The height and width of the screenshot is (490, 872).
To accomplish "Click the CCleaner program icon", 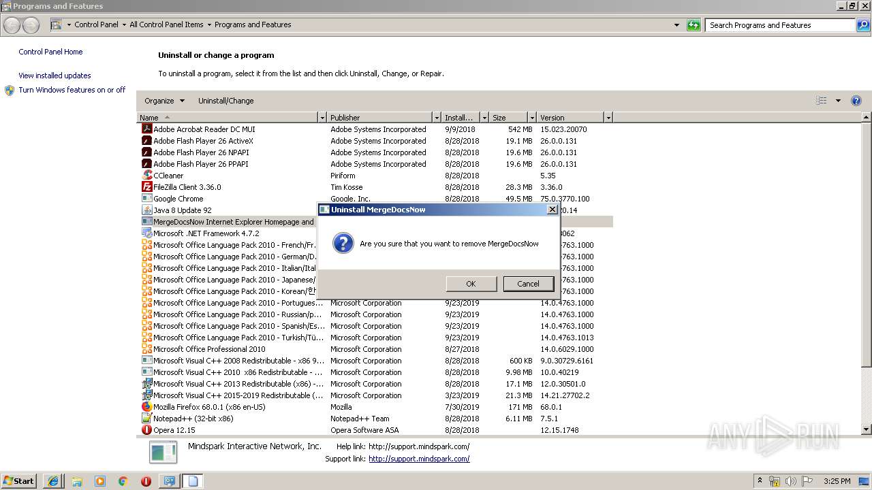I will (146, 175).
